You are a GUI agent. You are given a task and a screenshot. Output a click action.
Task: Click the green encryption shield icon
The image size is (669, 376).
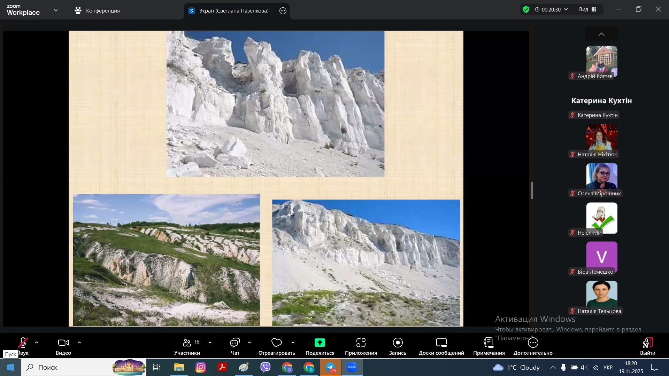(526, 9)
